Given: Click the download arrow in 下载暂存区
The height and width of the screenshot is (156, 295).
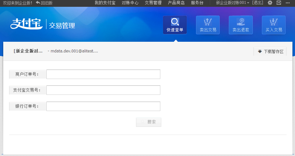Looking at the screenshot, I should [260, 51].
